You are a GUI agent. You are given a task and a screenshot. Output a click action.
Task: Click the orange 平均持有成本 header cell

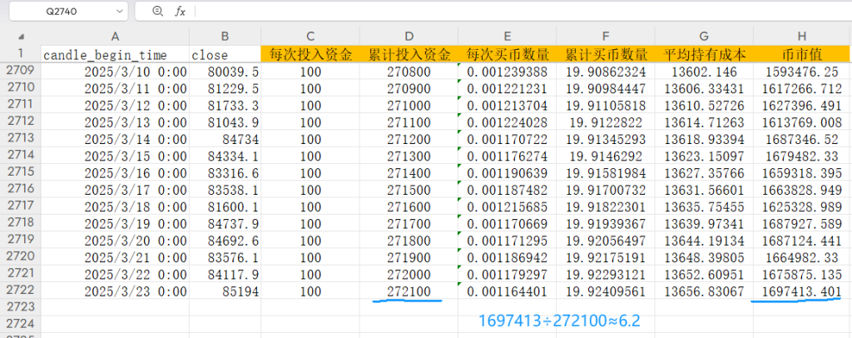coord(704,54)
